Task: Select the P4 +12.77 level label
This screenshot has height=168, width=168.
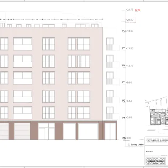Action: pyautogui.click(x=128, y=66)
